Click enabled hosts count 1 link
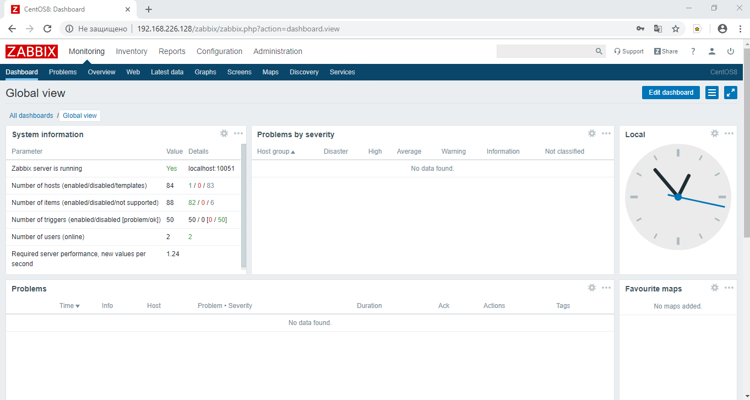 (x=190, y=186)
